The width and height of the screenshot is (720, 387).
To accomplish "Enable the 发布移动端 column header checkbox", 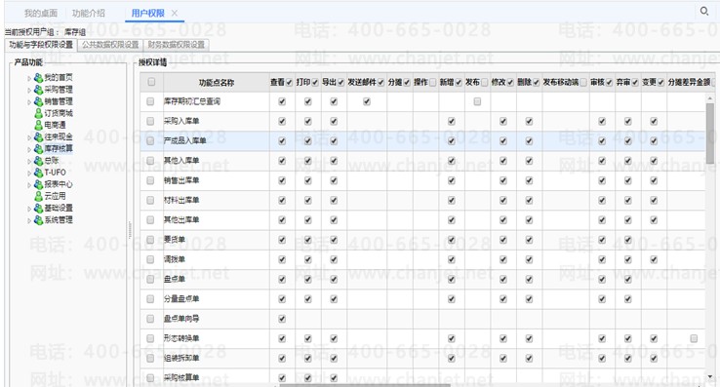I will [x=583, y=83].
